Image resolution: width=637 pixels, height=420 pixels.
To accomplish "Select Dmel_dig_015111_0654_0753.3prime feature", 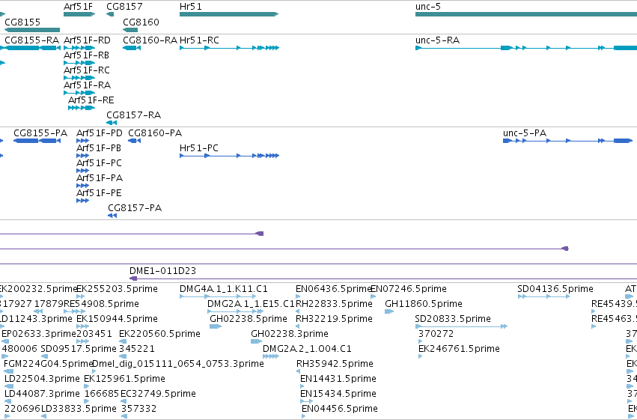I will [x=94, y=371].
